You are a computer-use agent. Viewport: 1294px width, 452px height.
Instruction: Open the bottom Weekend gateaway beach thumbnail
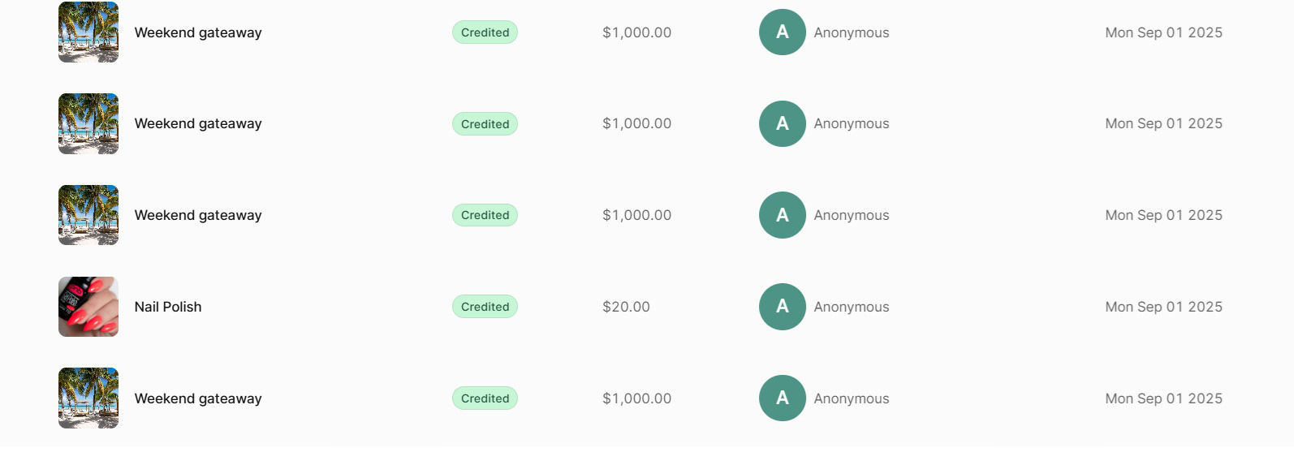[88, 398]
